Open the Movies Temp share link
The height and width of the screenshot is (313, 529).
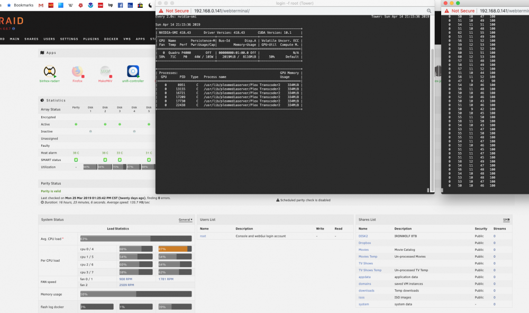coord(368,257)
